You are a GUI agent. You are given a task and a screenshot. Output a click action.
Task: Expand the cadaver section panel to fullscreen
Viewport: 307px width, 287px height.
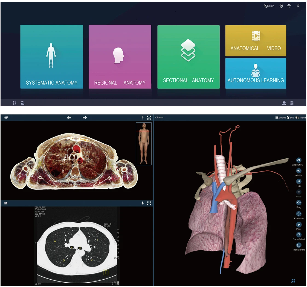(149, 118)
